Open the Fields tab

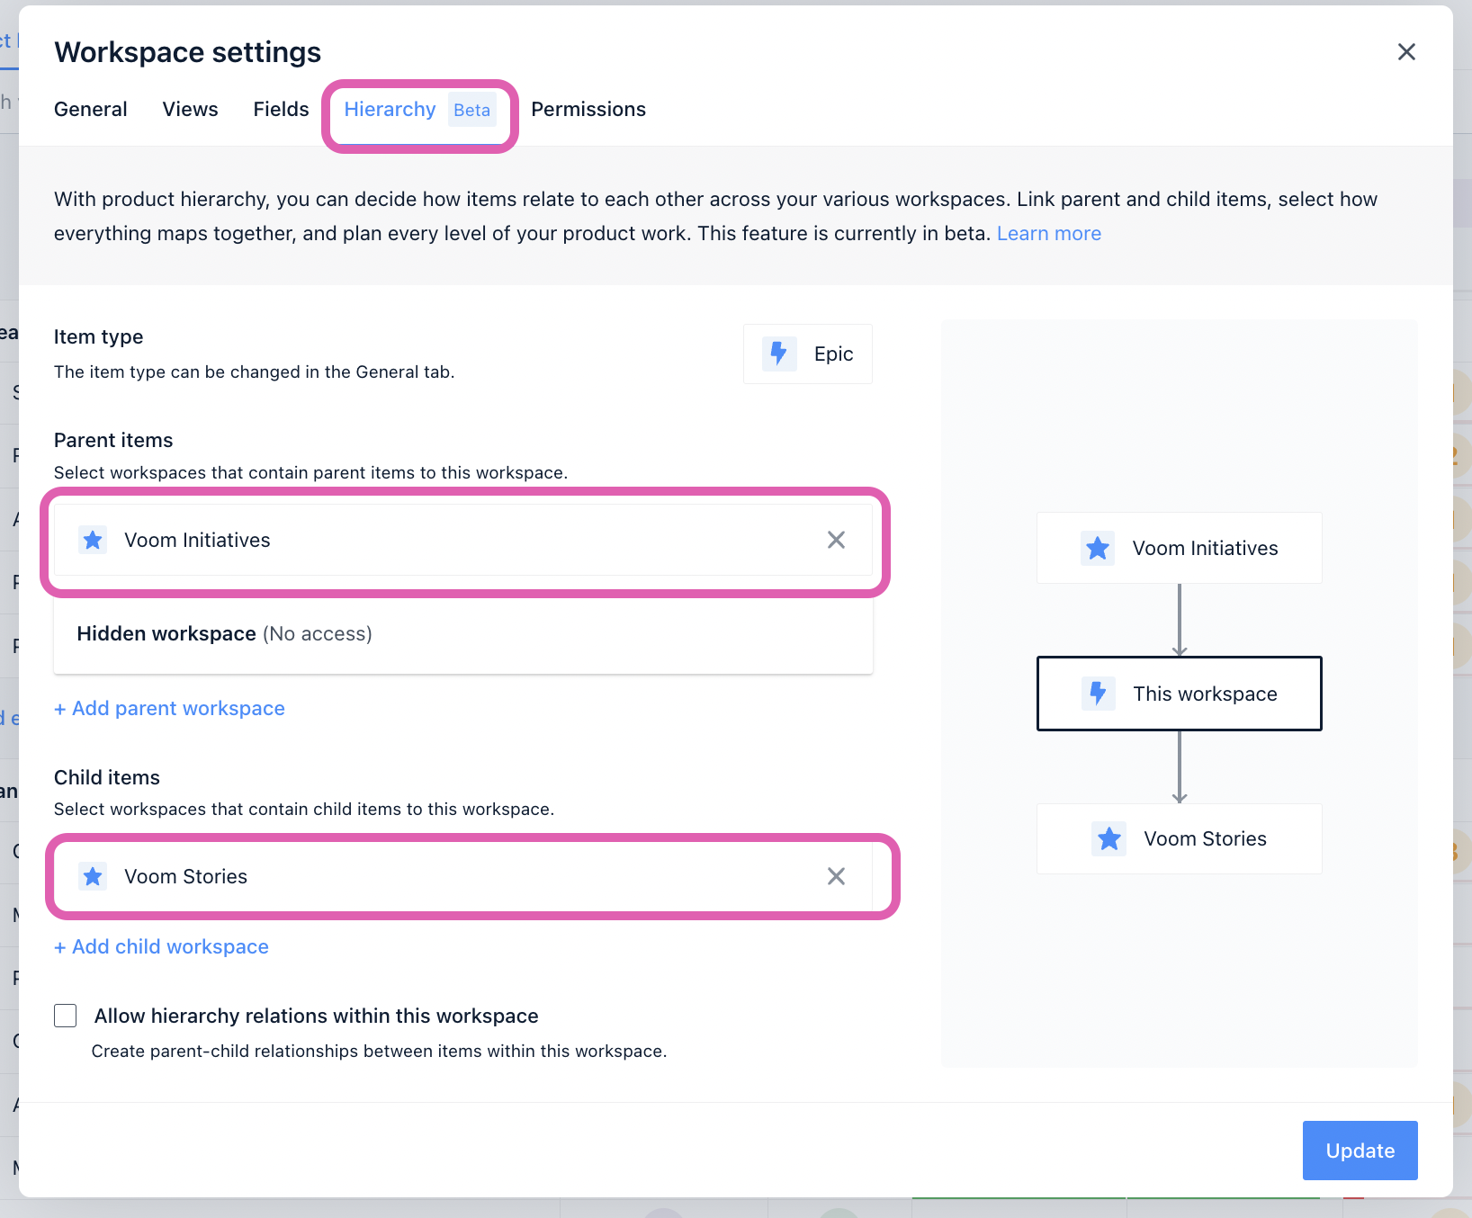tap(281, 109)
